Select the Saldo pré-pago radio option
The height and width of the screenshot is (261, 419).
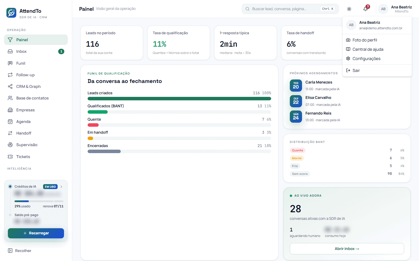pyautogui.click(x=10, y=215)
